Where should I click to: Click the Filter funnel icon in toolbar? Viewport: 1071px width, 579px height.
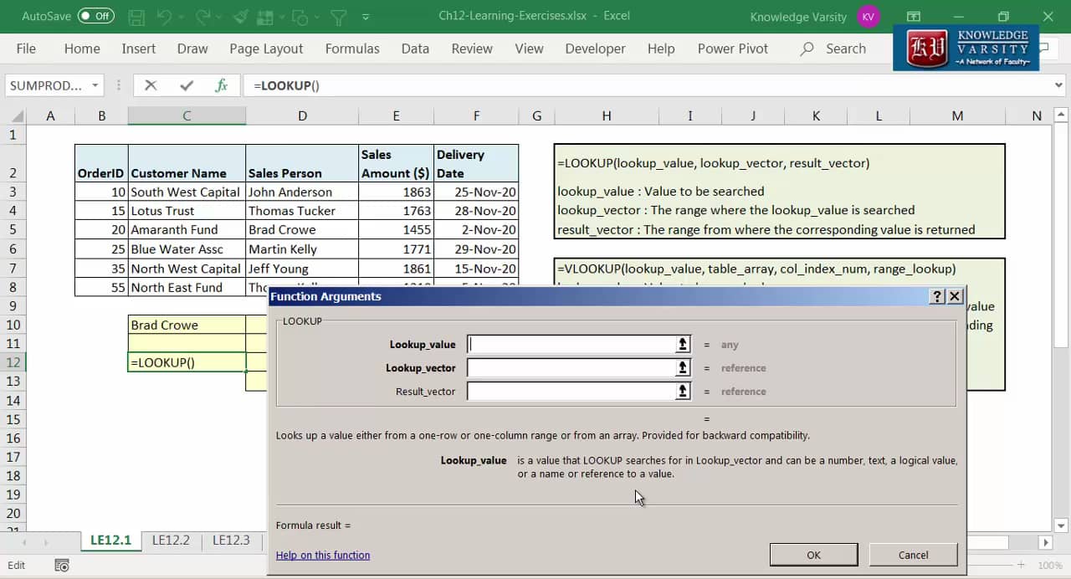coord(338,17)
